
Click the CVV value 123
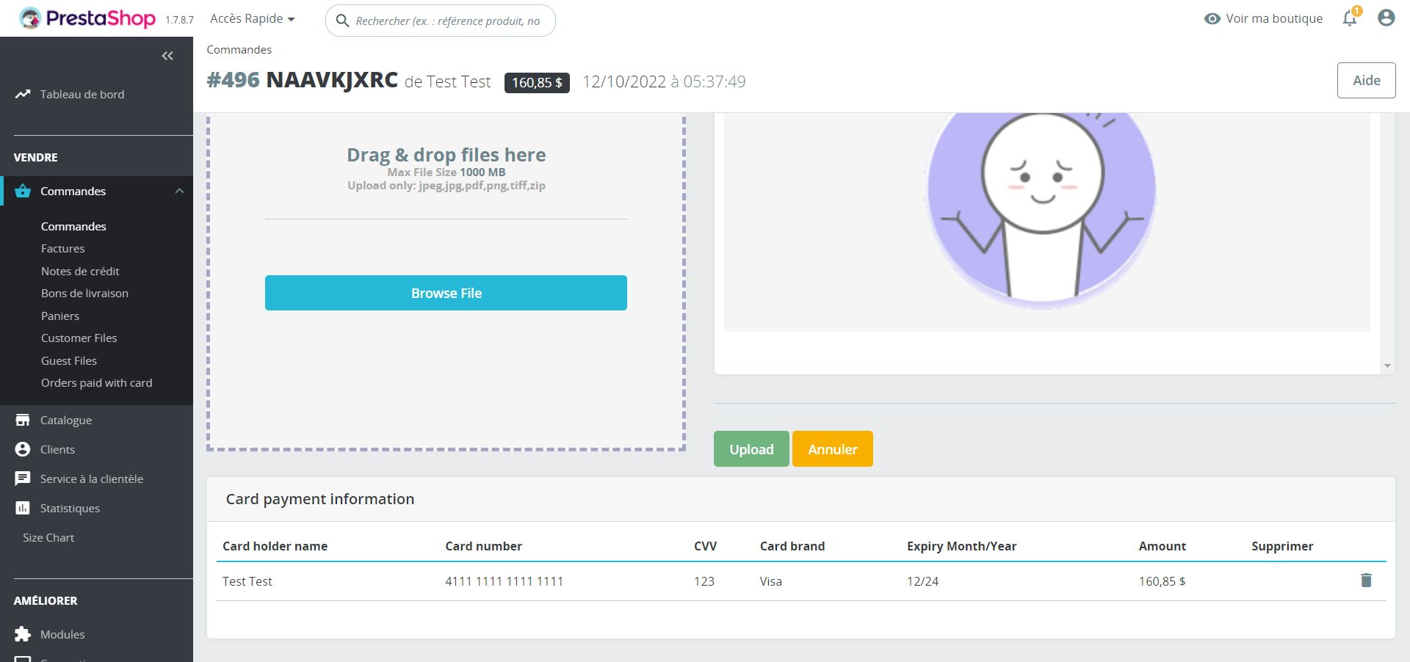tap(704, 581)
